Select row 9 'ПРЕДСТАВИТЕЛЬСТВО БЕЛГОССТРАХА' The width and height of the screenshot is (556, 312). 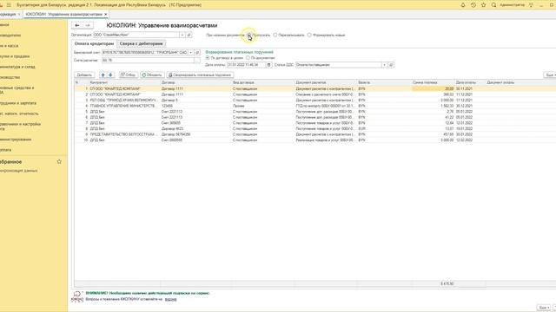314,134
